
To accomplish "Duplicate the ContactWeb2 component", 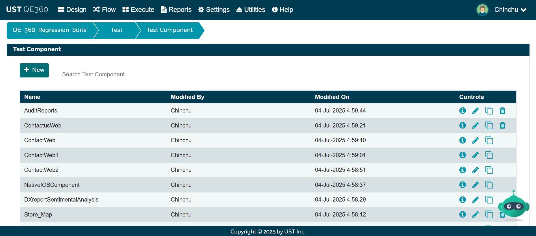I will tap(489, 170).
